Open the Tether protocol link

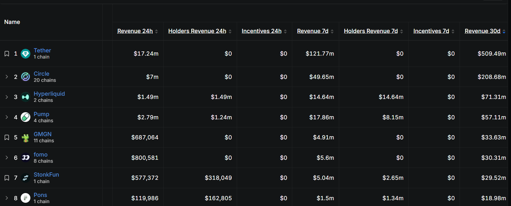point(42,50)
